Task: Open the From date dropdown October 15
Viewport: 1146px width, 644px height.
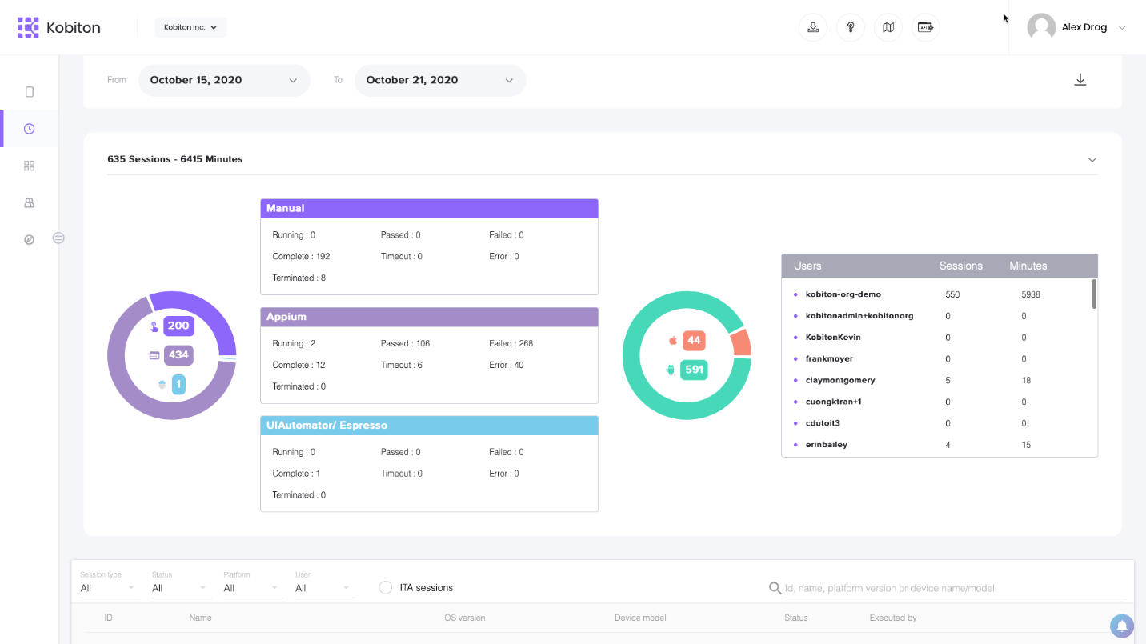Action: coord(224,80)
